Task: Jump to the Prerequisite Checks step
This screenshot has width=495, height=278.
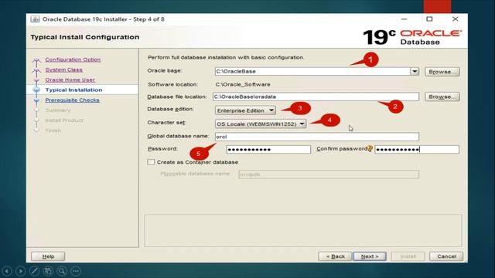Action: 72,100
